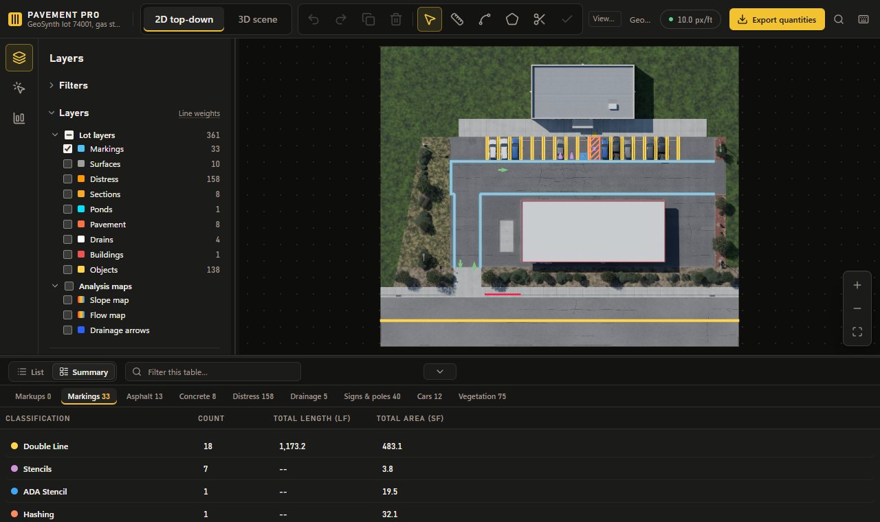
Task: Open the View... dropdown
Action: tap(605, 19)
